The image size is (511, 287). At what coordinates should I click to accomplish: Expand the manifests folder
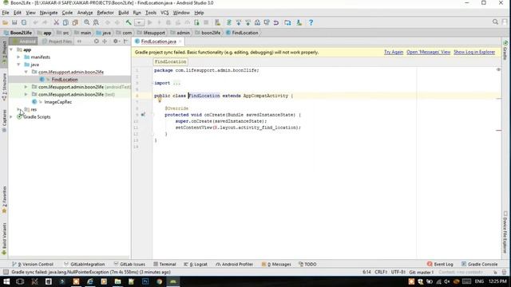(18, 57)
